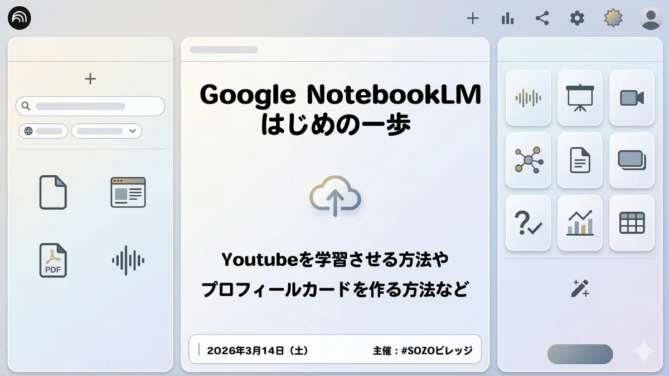Click the gray pill button in studio panel
Screen dimensions: 669x376
(580, 354)
